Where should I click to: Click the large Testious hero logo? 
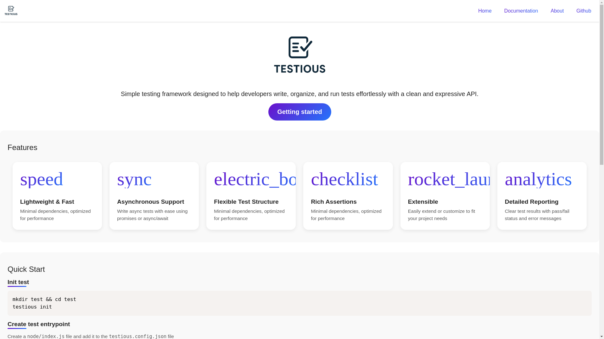tap(299, 55)
